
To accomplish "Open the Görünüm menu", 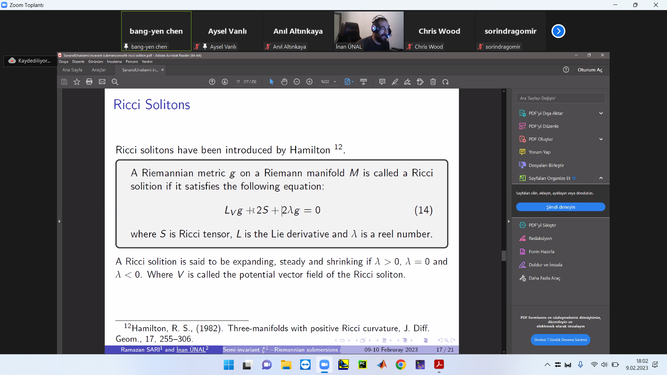I will tap(96, 61).
